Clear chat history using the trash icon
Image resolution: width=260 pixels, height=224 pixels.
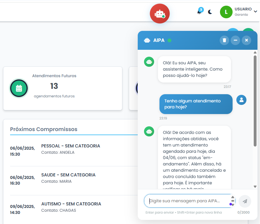tap(224, 40)
